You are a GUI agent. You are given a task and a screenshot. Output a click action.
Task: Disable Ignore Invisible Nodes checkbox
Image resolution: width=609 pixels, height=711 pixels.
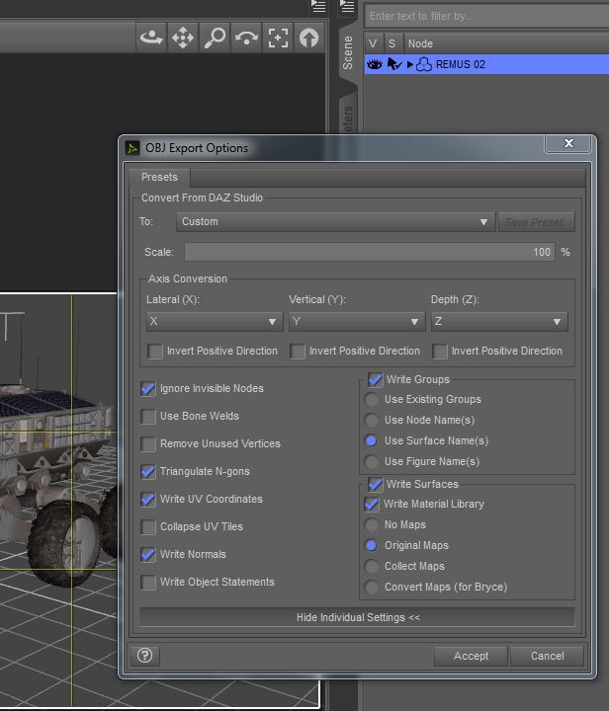149,389
